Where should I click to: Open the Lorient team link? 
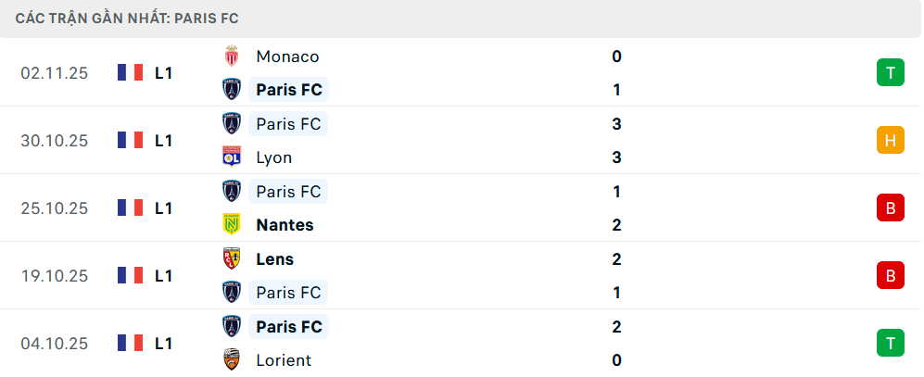click(284, 360)
